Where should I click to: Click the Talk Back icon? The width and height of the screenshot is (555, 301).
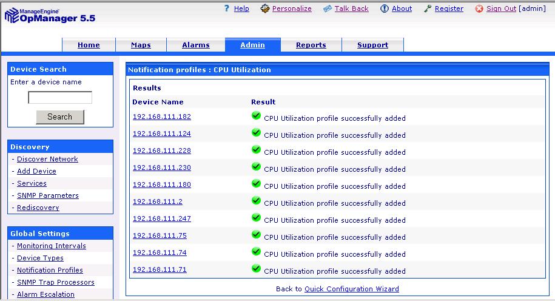click(328, 8)
